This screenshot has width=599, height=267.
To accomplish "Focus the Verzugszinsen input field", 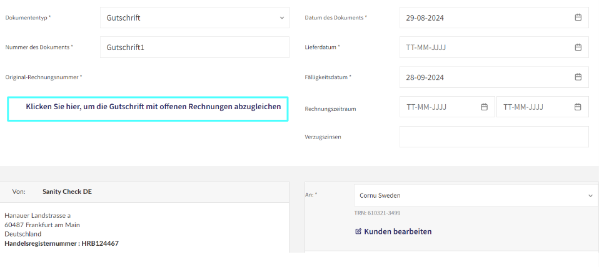I will pos(494,137).
